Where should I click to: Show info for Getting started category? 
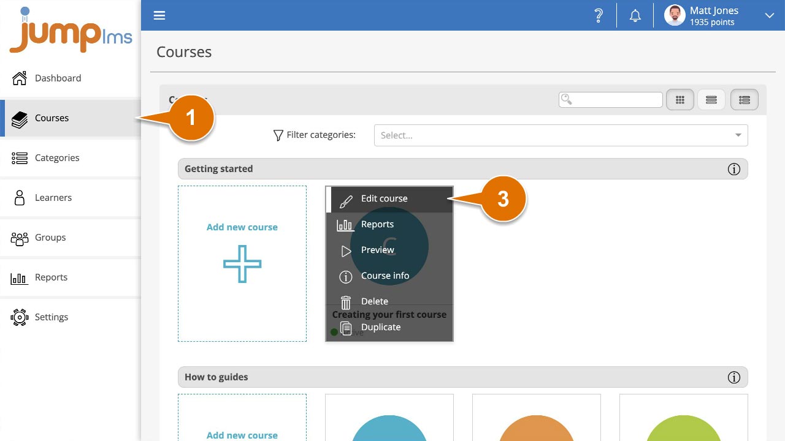tap(734, 169)
